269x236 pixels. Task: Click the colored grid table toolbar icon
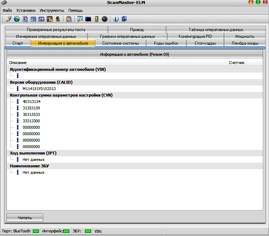(x=33, y=19)
